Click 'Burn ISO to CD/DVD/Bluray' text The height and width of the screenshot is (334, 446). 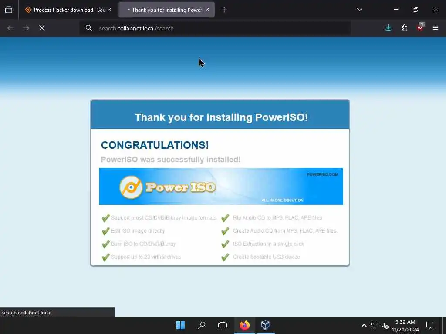(x=143, y=244)
